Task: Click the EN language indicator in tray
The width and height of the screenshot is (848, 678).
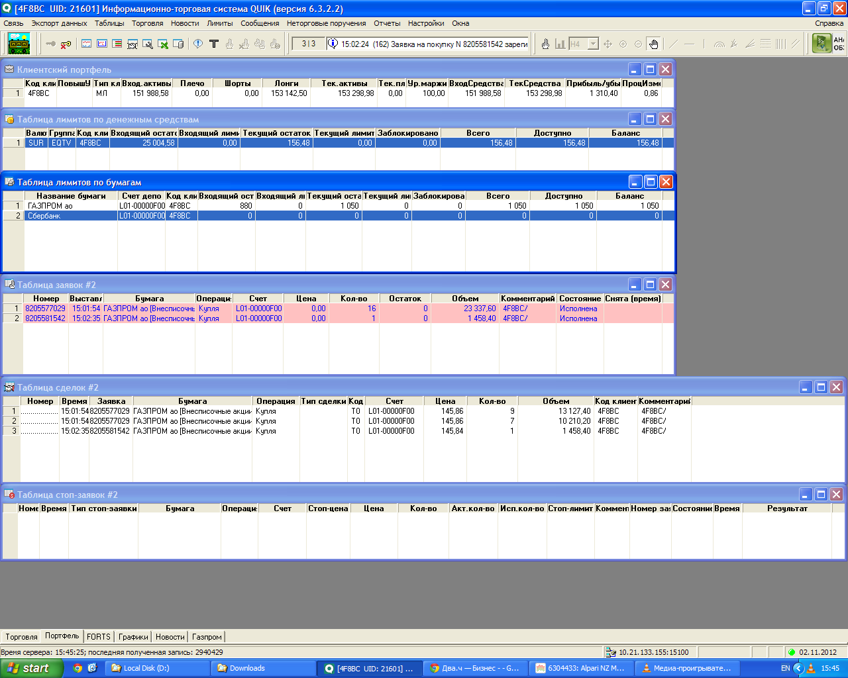Action: (x=785, y=669)
